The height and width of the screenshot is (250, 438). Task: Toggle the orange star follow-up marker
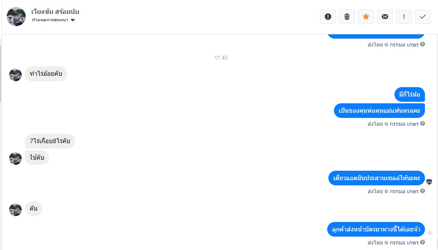(x=366, y=17)
